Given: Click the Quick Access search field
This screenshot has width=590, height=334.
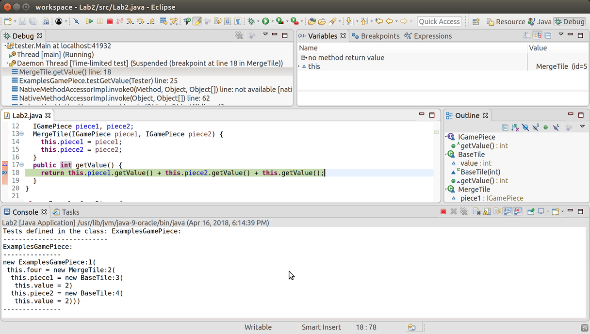Looking at the screenshot, I should (439, 21).
